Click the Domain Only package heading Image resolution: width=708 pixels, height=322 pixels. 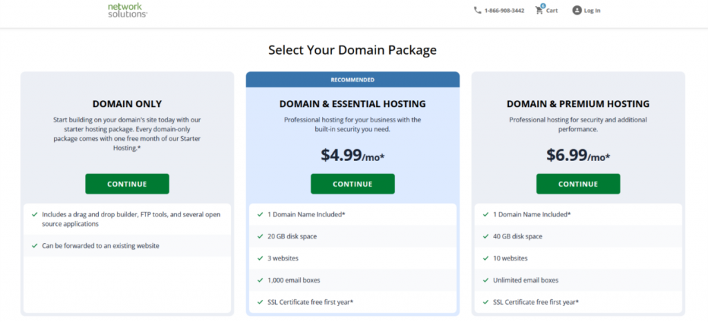[x=127, y=104]
